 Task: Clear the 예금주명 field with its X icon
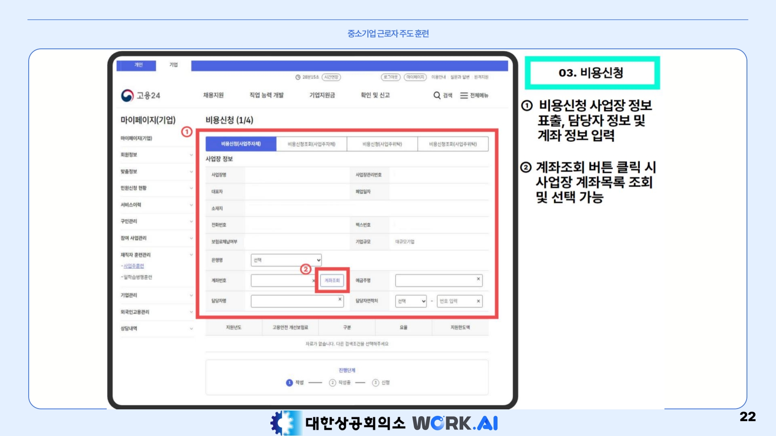point(478,279)
